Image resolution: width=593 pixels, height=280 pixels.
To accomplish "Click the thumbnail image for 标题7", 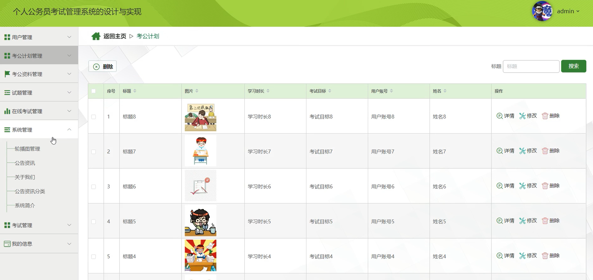I will (200, 151).
